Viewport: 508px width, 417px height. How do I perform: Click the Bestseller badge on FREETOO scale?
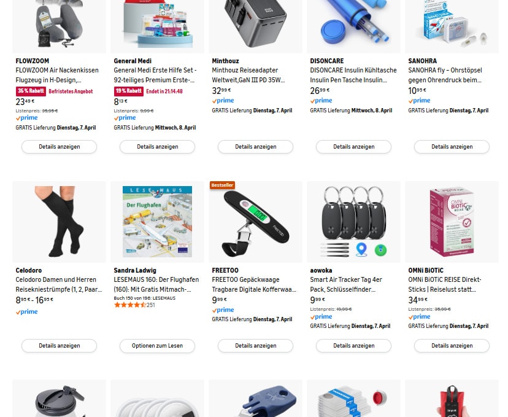tap(222, 185)
